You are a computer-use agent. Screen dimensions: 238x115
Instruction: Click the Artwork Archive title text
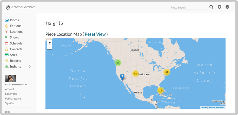(23, 7)
